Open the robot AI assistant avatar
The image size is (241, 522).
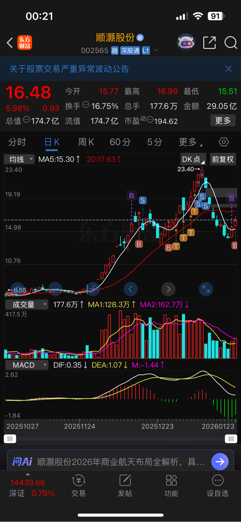point(186,42)
